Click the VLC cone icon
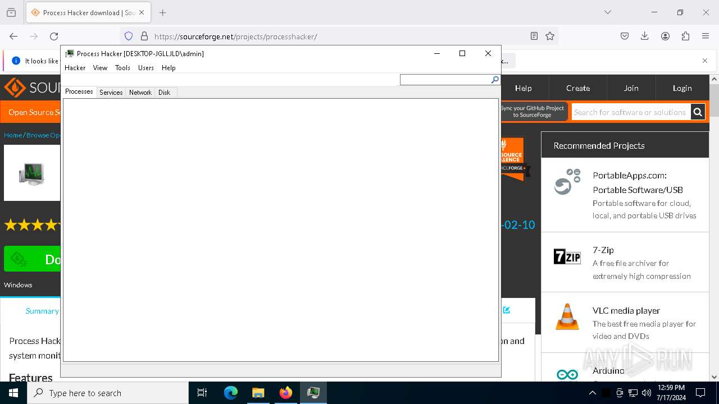This screenshot has height=404, width=719. click(567, 317)
